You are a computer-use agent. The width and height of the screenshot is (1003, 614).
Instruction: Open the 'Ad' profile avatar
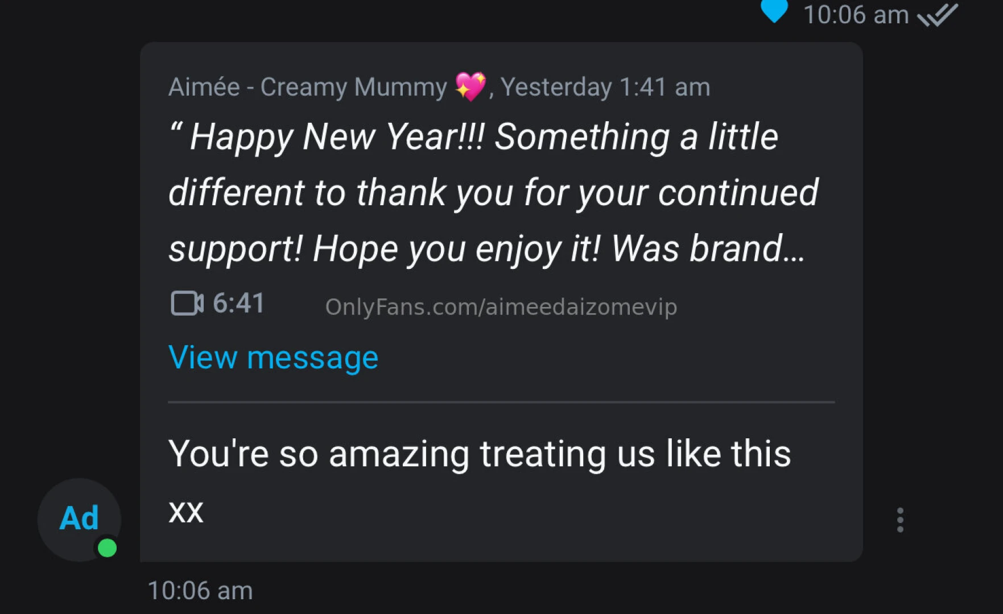(x=79, y=518)
